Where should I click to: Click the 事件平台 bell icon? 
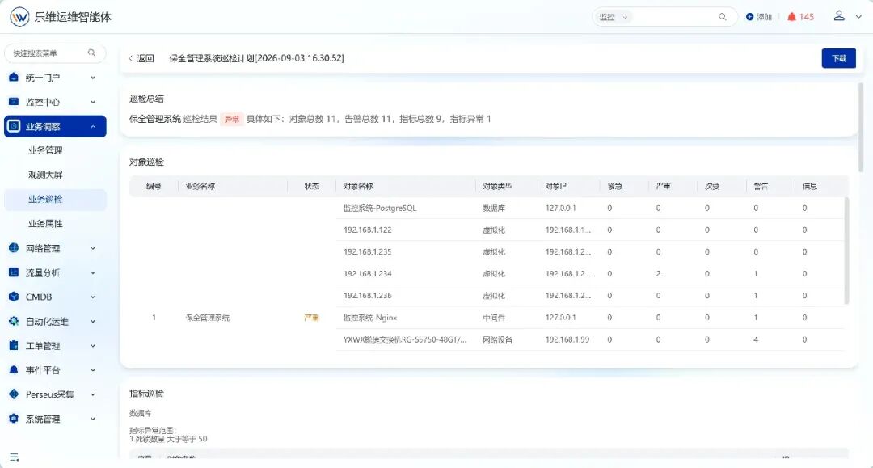[14, 370]
